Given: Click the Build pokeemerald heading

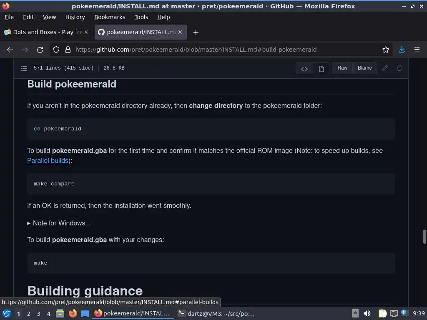Looking at the screenshot, I should pyautogui.click(x=72, y=84).
